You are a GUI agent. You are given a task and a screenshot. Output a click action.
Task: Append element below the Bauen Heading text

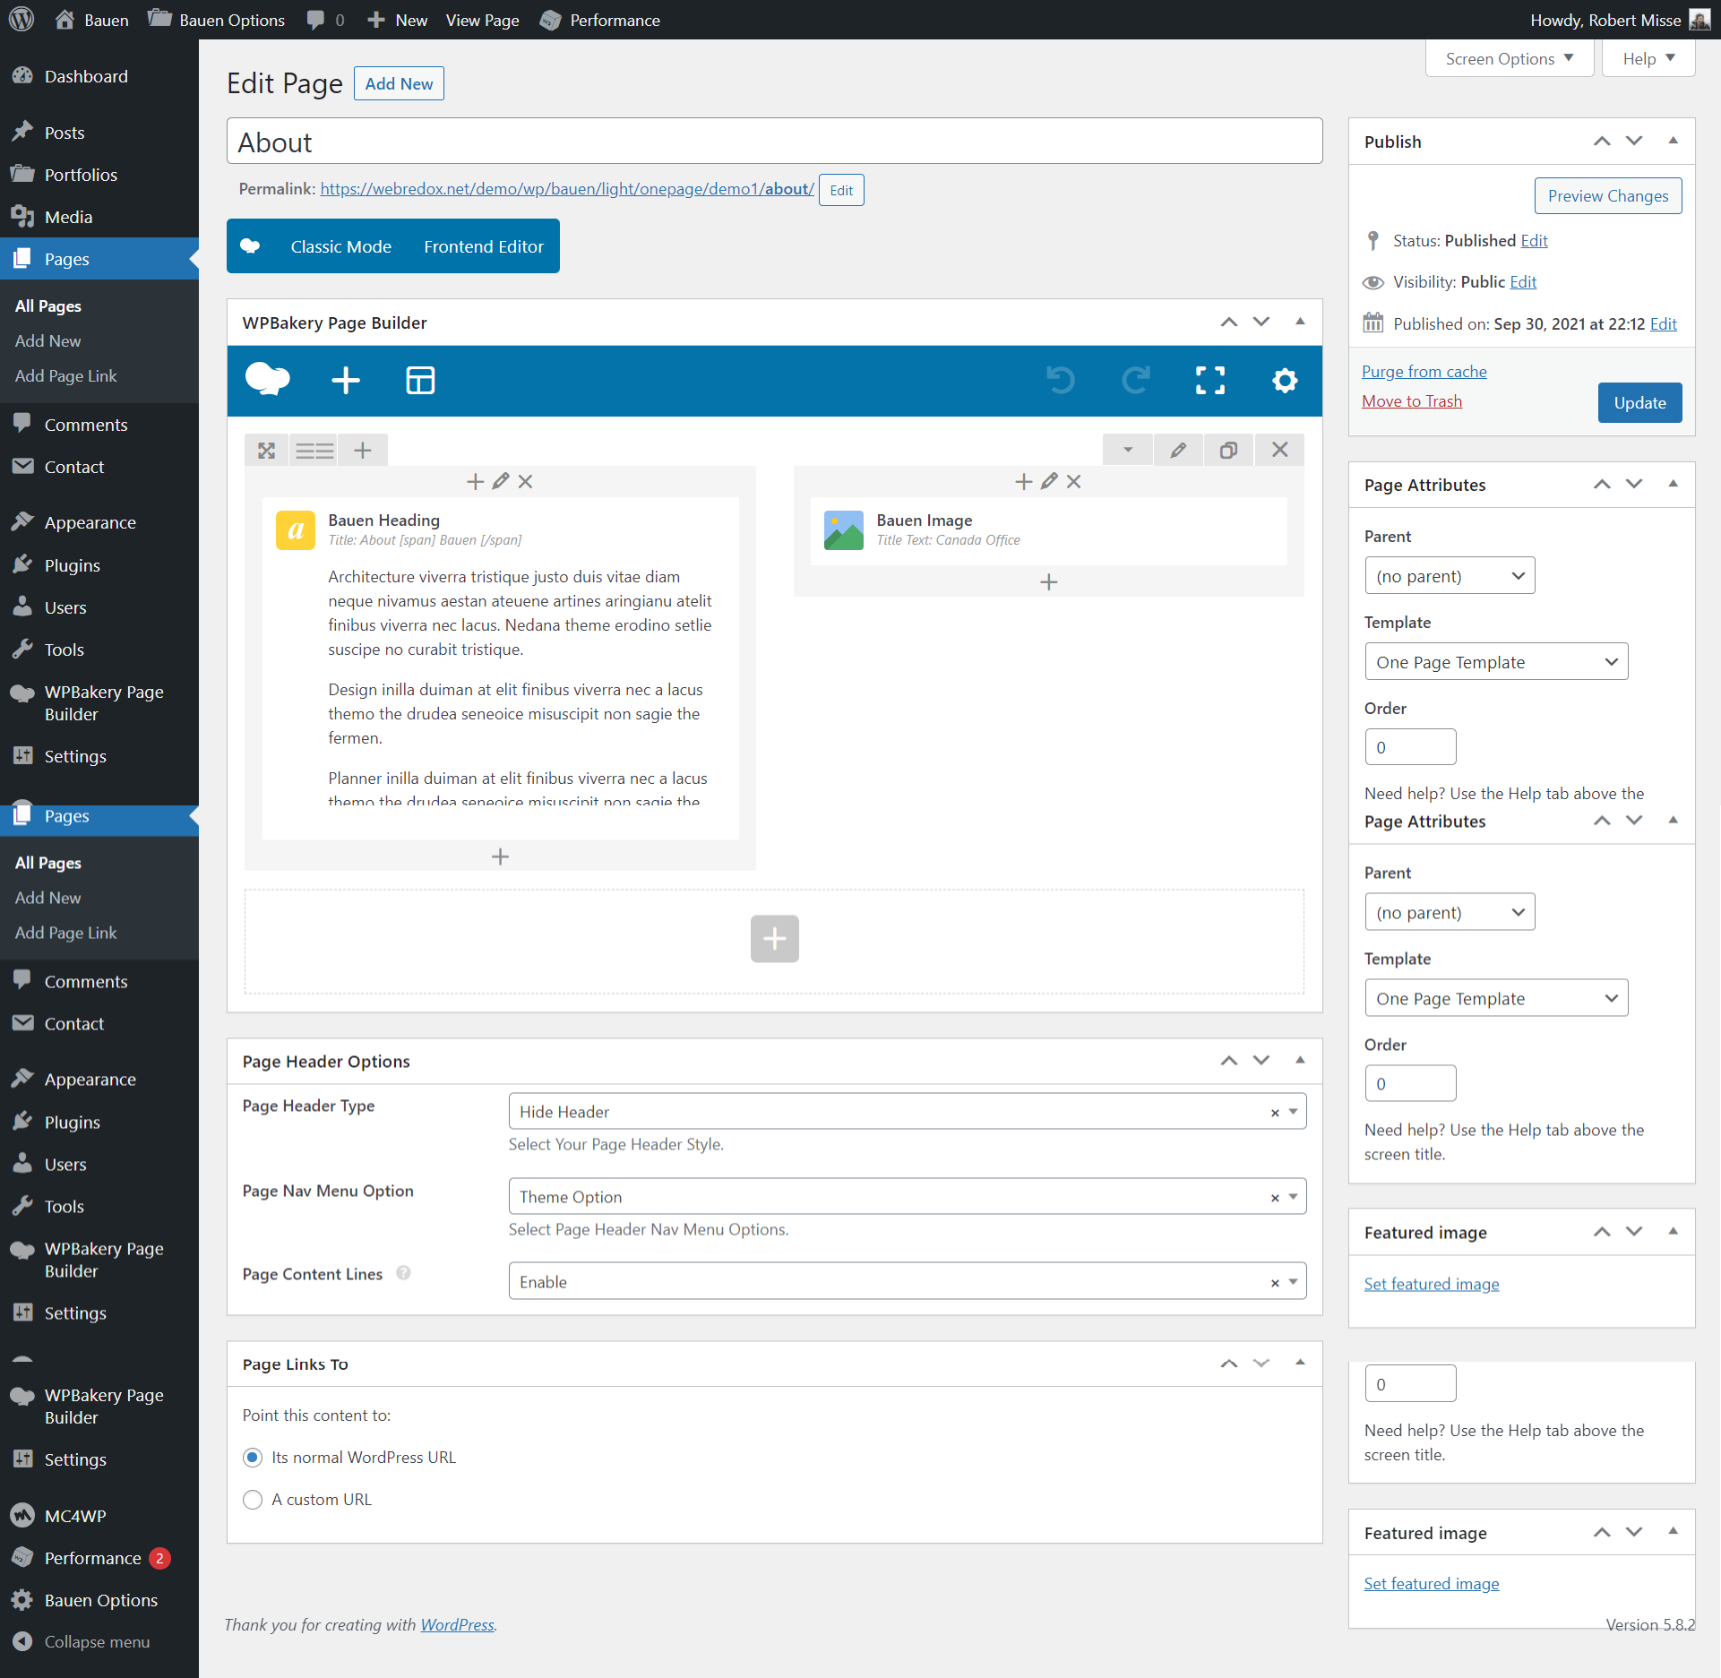point(501,856)
